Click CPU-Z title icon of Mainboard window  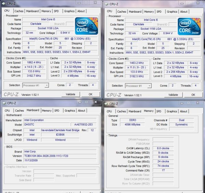click(4, 103)
